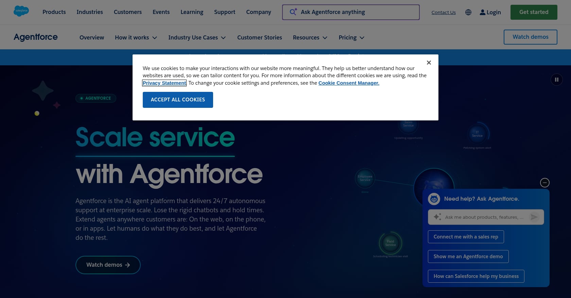Click the AGENTFORCE pill badge

[96, 98]
